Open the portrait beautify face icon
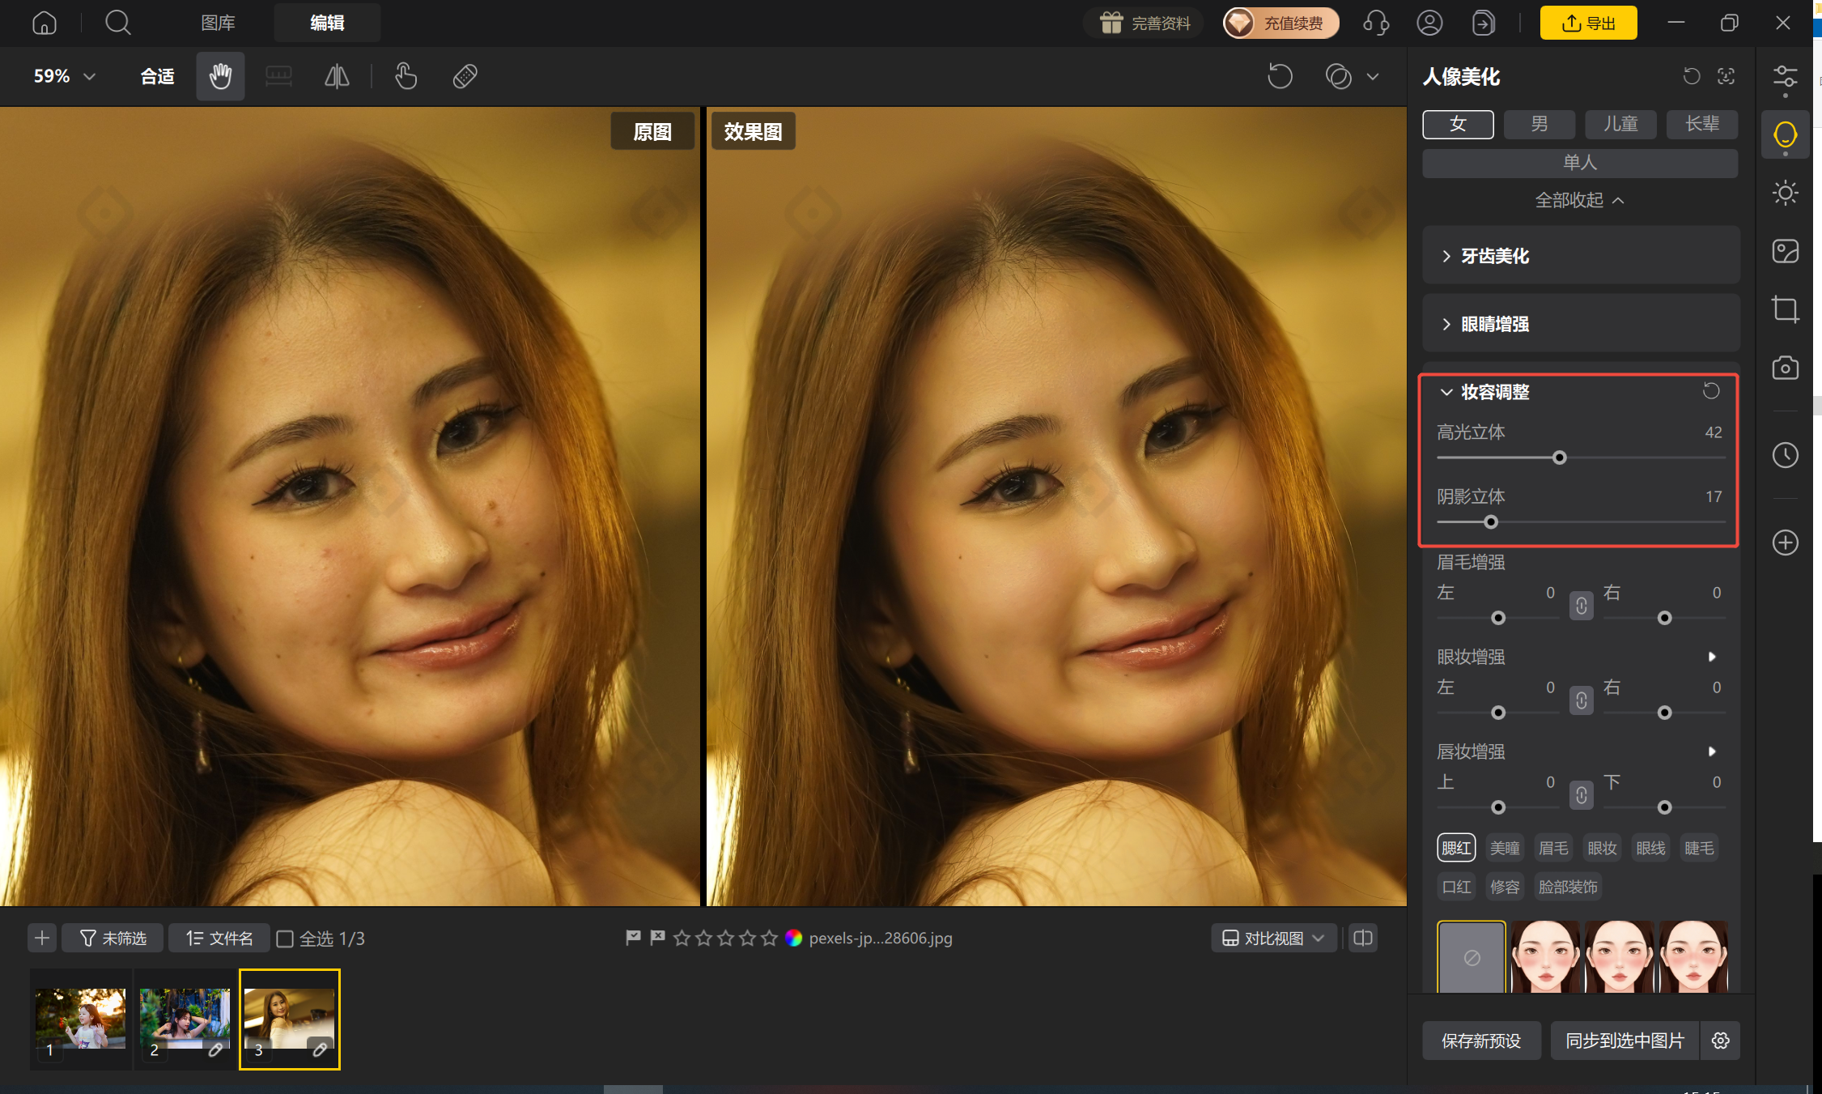Screen dimensions: 1822x1094 pos(1785,134)
